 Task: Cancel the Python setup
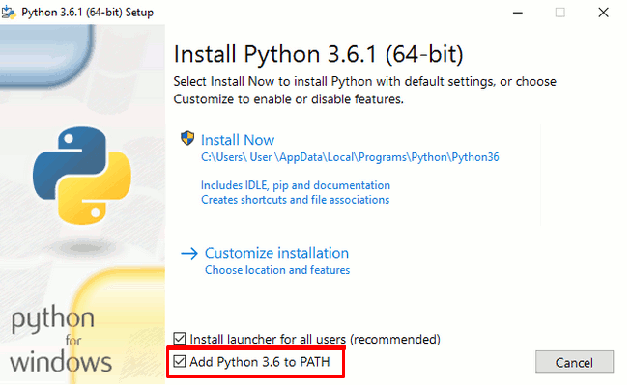[x=574, y=362]
